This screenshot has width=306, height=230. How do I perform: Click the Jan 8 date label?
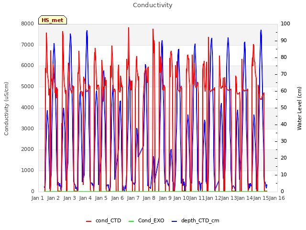coord(149,198)
